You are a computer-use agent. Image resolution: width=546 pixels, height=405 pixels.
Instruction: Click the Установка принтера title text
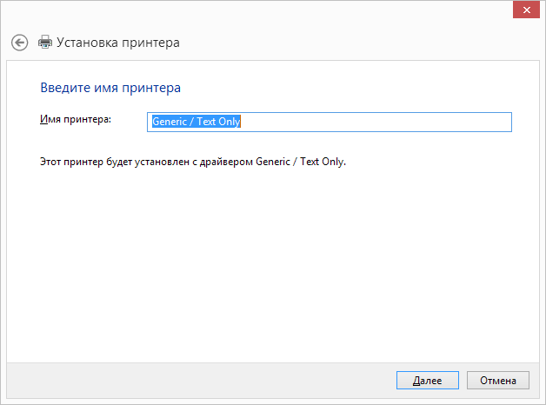pyautogui.click(x=118, y=42)
